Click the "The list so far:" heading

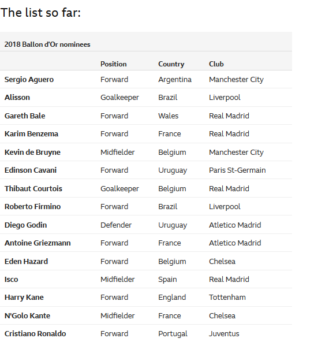pos(41,13)
